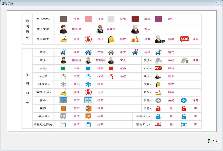Select the blue 冷阀 faucet icon
223x151 pixels.
[x=88, y=76]
